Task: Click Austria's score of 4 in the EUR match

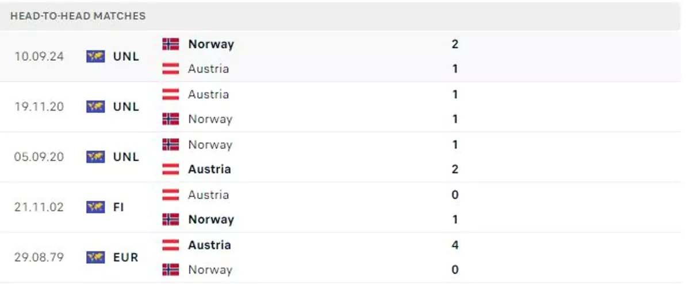Action: click(455, 245)
